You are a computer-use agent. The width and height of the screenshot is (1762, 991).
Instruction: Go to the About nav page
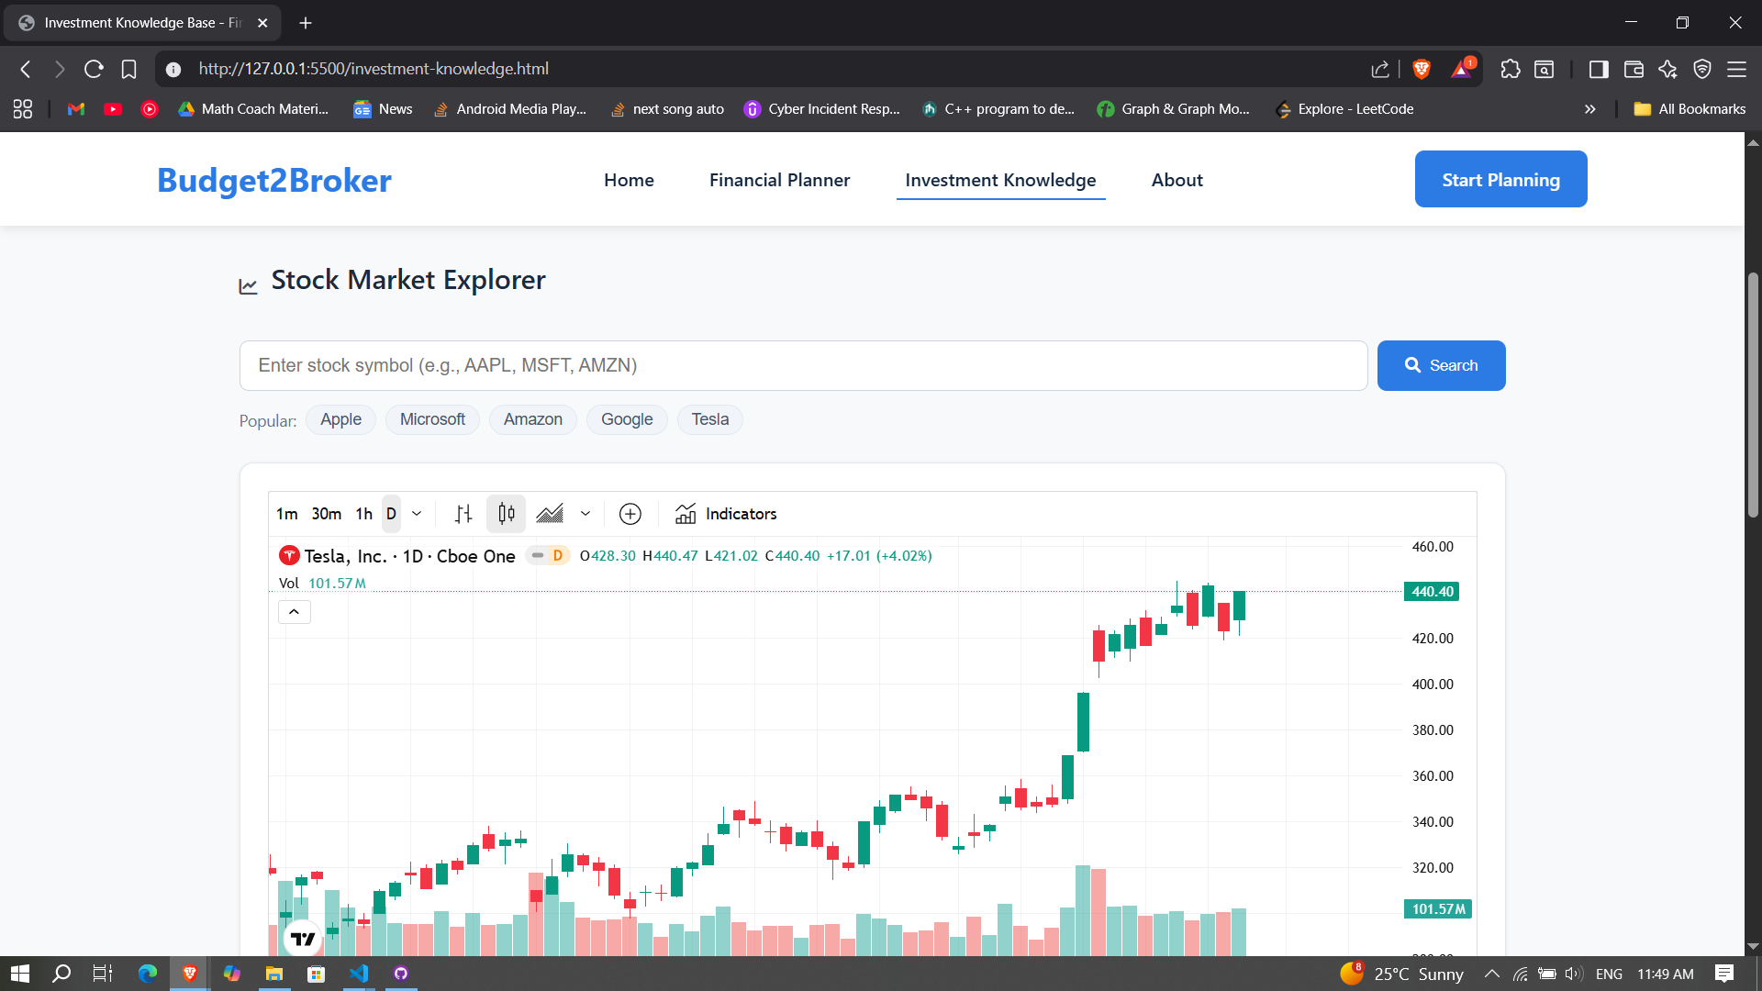(1177, 180)
